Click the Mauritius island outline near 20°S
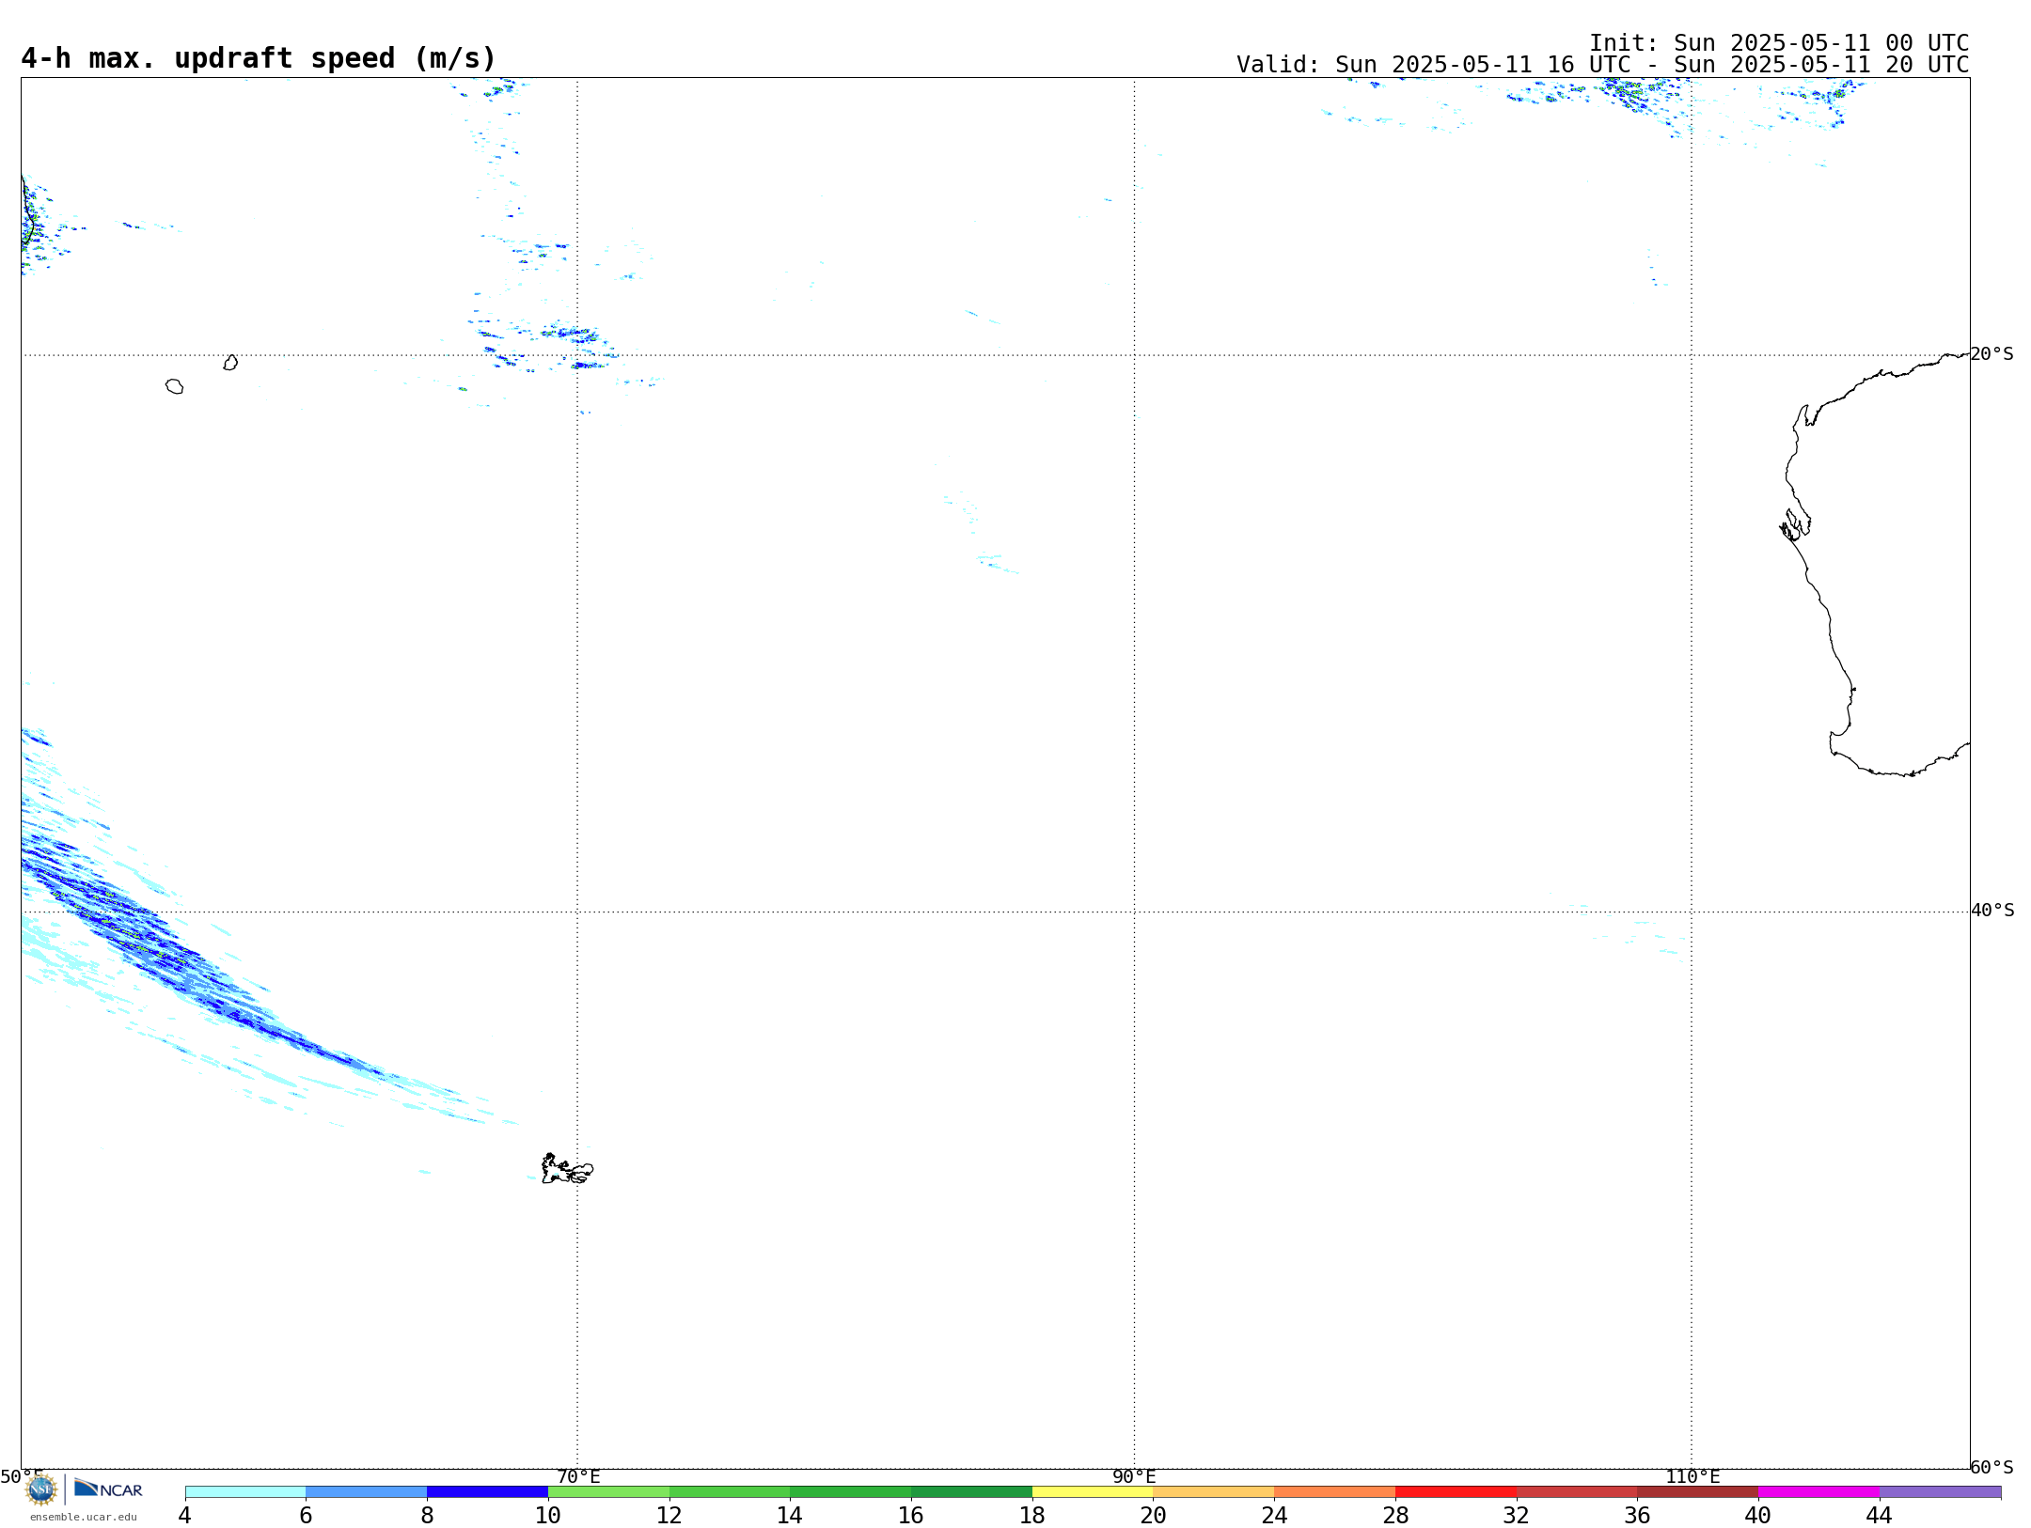This screenshot has width=2031, height=1528. point(230,363)
